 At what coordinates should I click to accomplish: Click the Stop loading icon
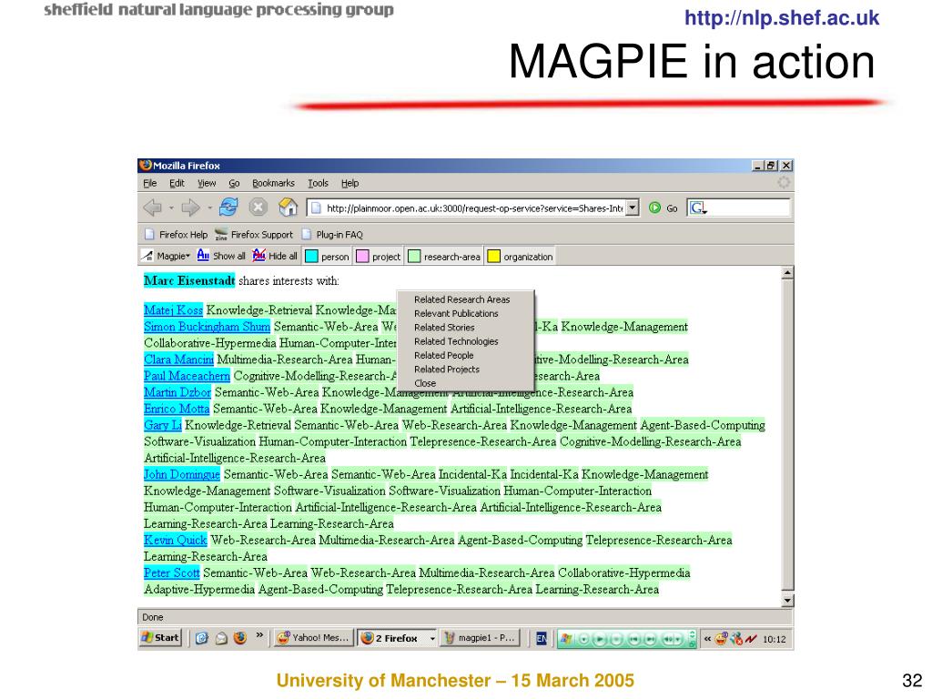coord(258,207)
